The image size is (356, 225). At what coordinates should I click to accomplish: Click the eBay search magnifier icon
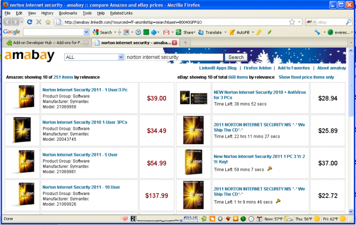(348, 22)
